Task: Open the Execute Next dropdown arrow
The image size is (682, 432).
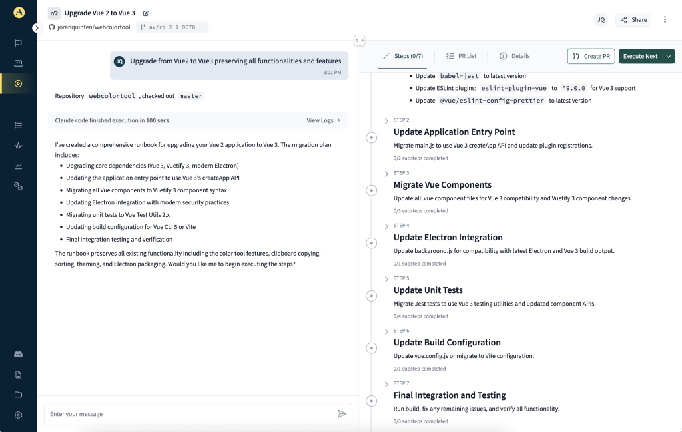Action: [668, 57]
